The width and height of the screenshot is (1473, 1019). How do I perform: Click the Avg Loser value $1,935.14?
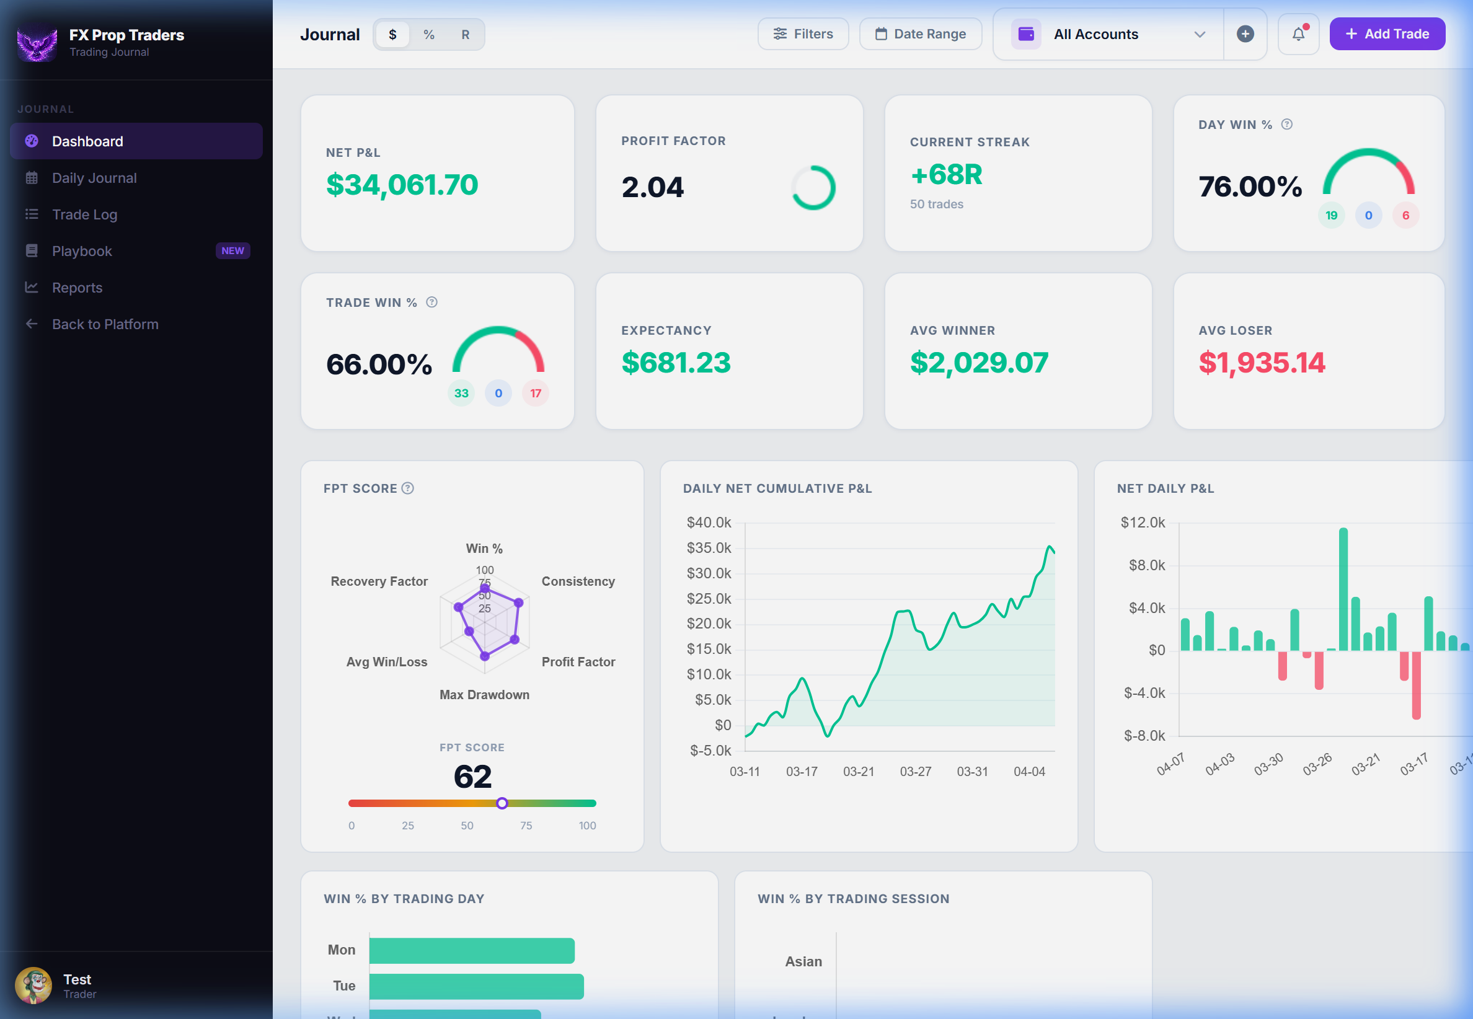coord(1262,363)
